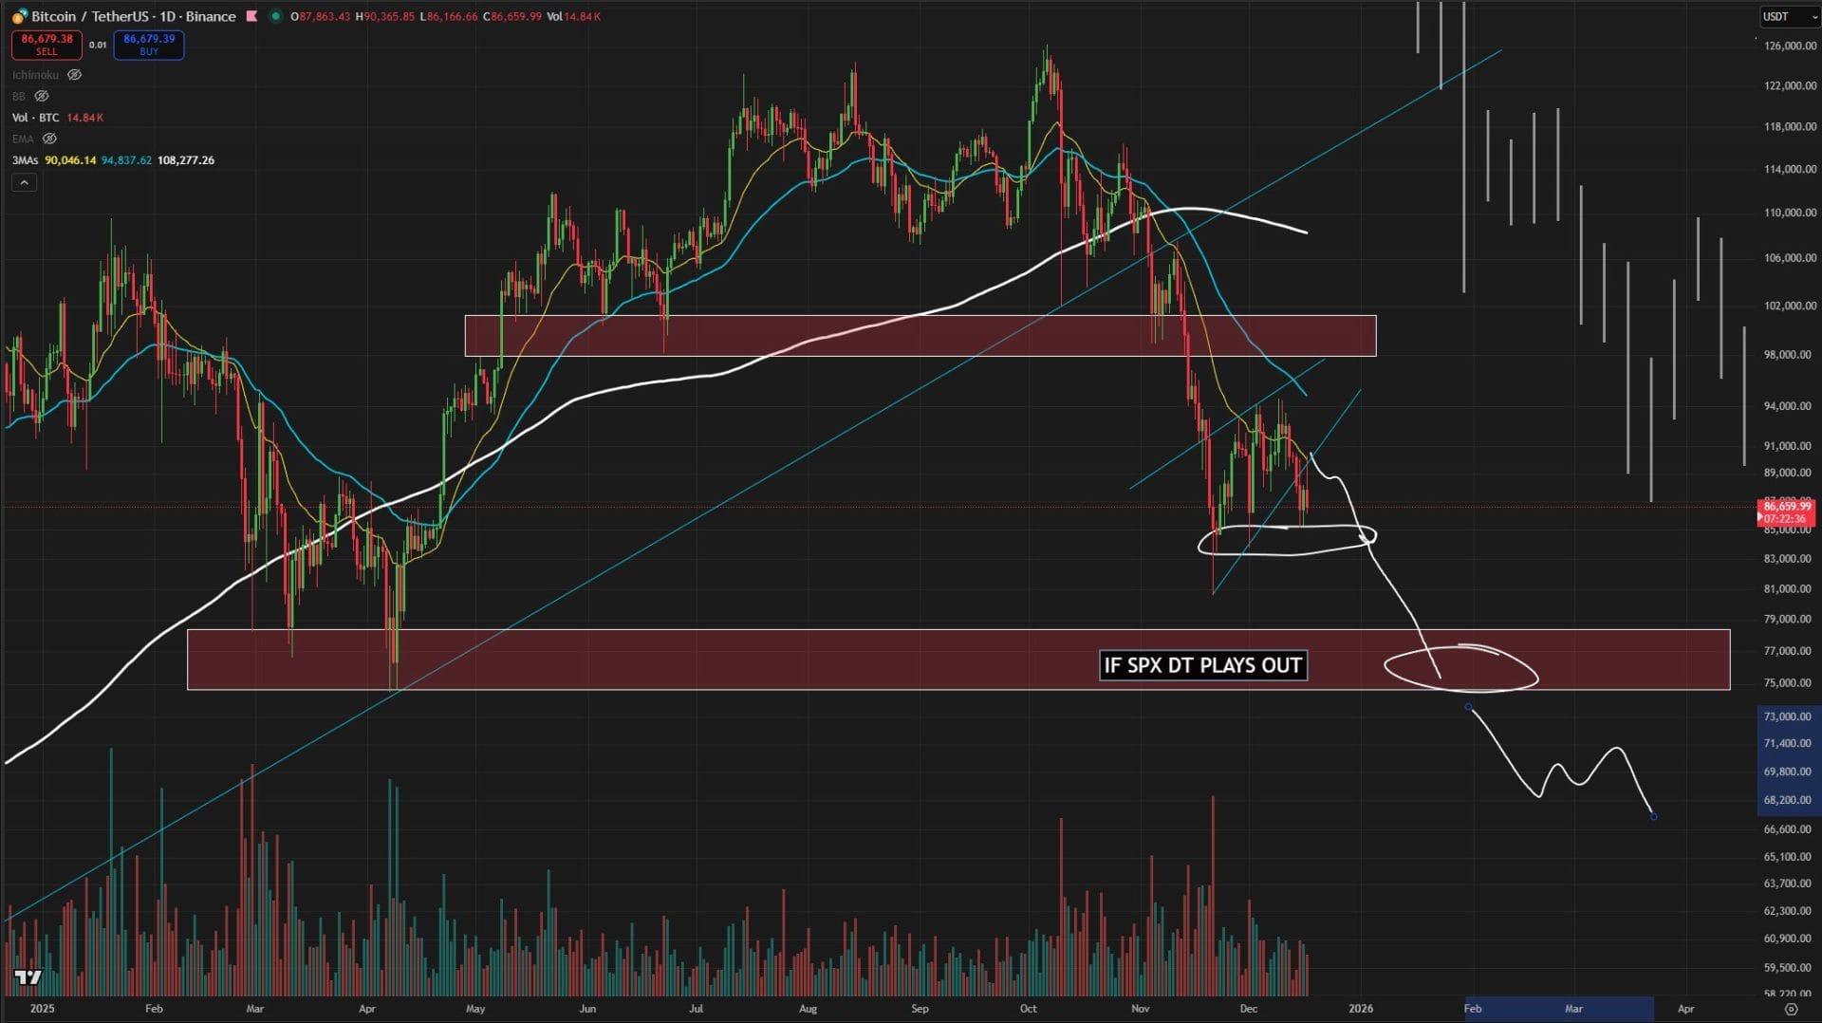This screenshot has height=1023, width=1822.
Task: Click the TradingView logo in chart corner
Action: (28, 977)
